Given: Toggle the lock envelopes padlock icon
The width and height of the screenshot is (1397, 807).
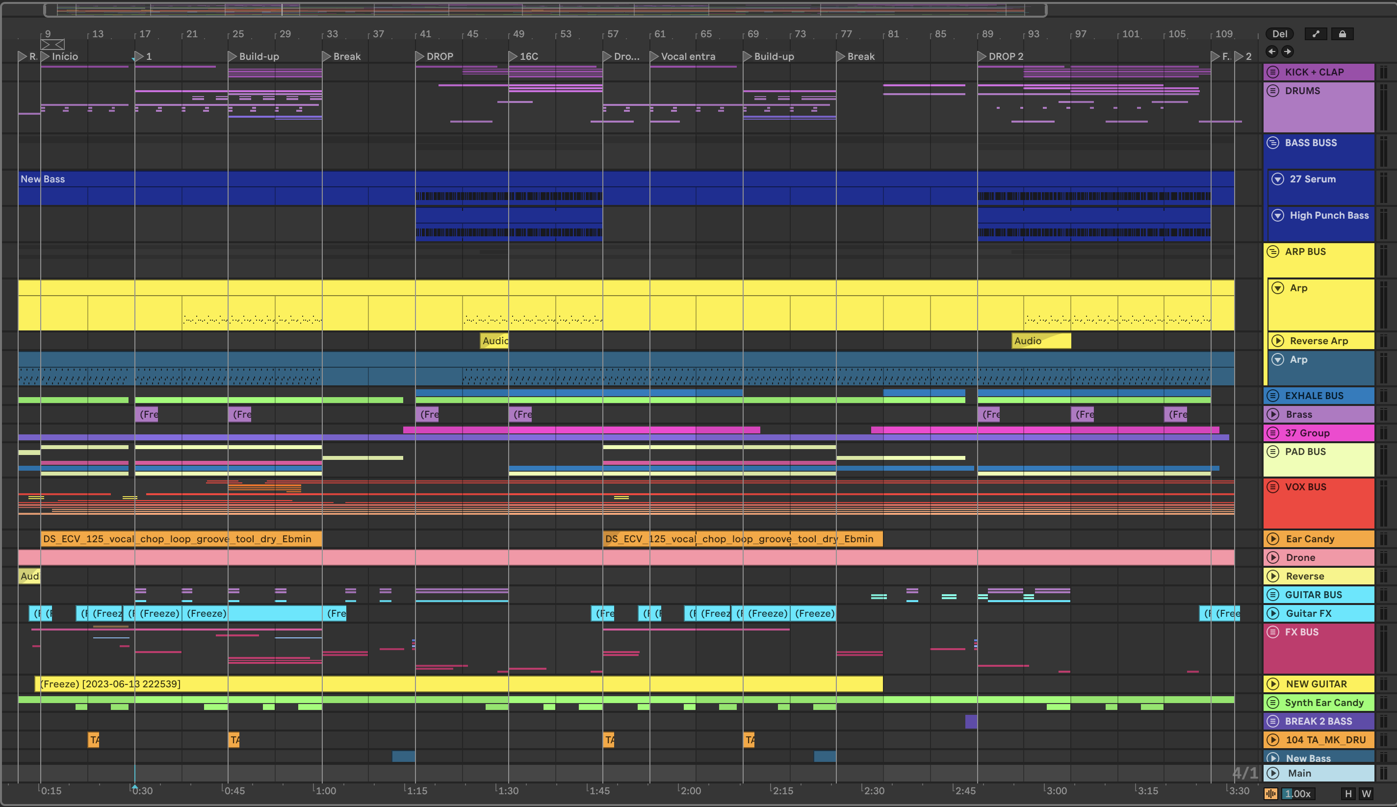Looking at the screenshot, I should 1342,34.
